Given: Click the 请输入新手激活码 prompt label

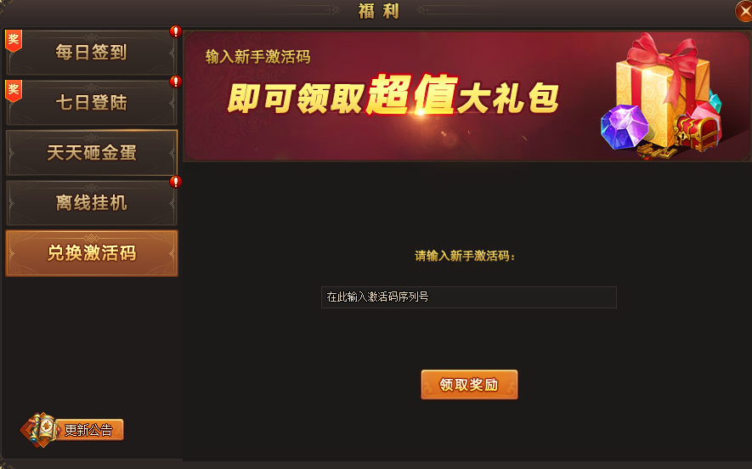Looking at the screenshot, I should coord(465,256).
